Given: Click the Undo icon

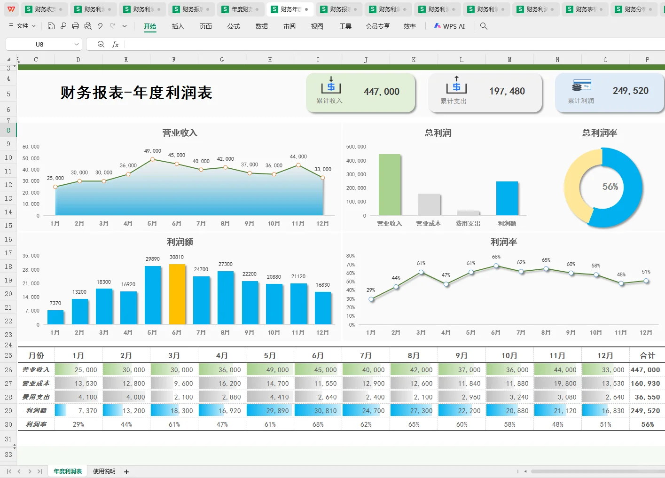Looking at the screenshot, I should (x=100, y=26).
